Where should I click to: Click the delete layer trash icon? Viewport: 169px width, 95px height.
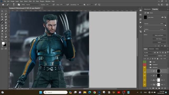pyautogui.click(x=165, y=88)
